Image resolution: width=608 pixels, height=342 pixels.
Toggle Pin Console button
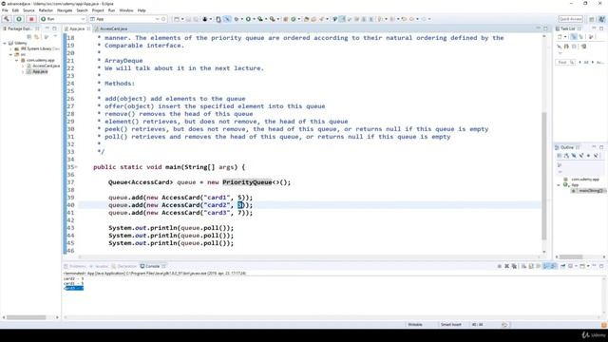coord(563,266)
